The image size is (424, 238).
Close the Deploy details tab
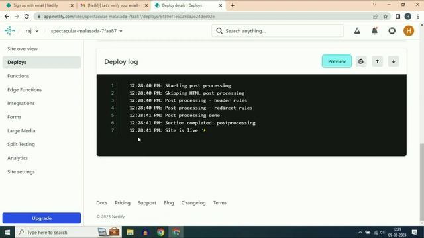221,5
